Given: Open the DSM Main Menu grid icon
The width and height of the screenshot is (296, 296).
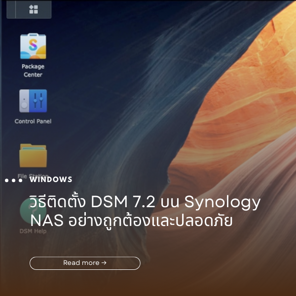Looking at the screenshot, I should 34,9.
